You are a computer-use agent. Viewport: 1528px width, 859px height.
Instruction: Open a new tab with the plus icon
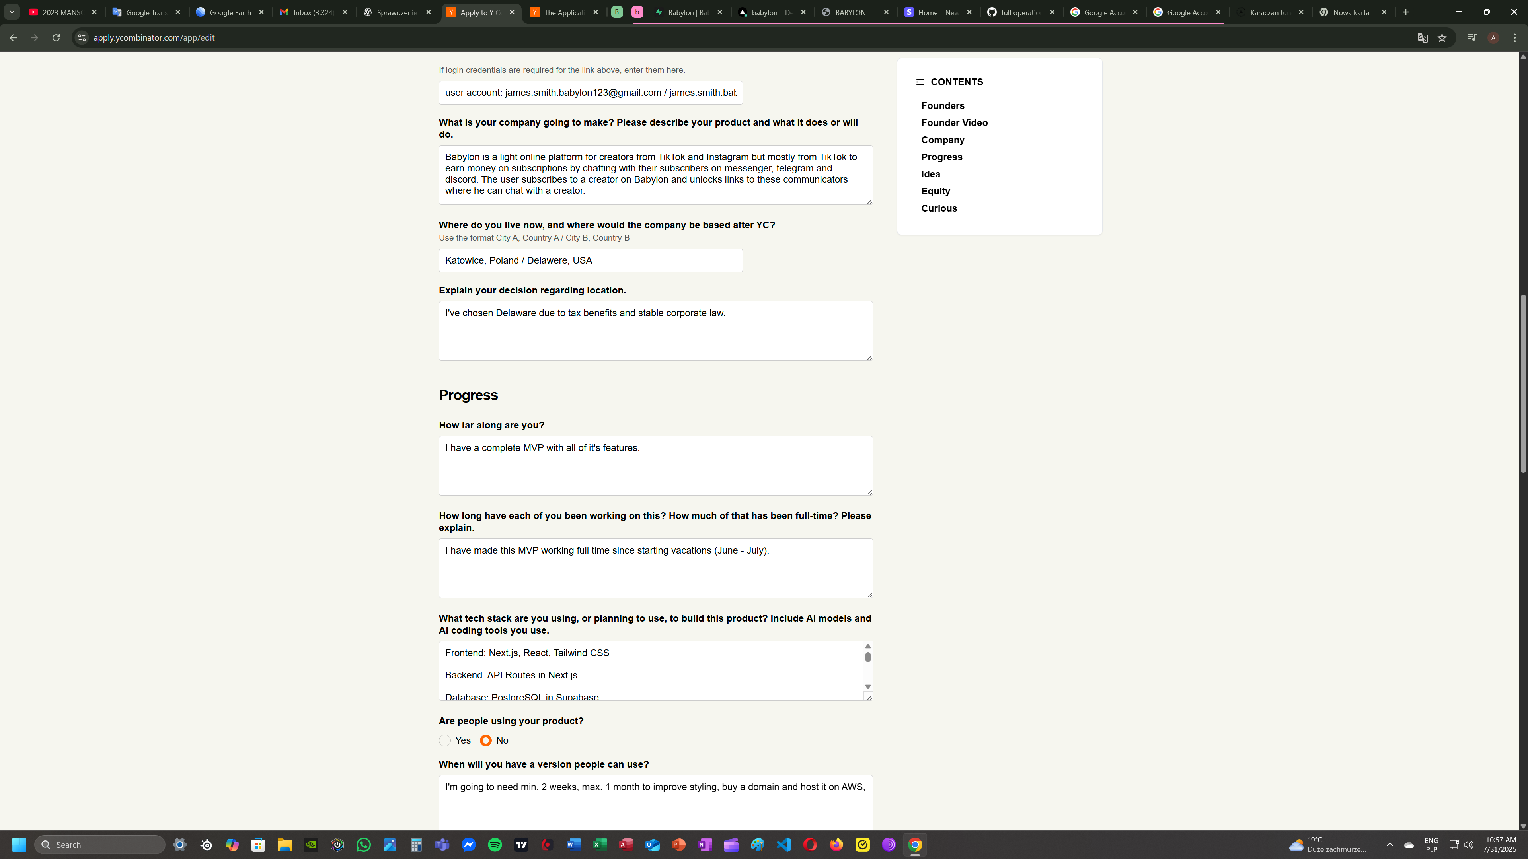tap(1405, 12)
